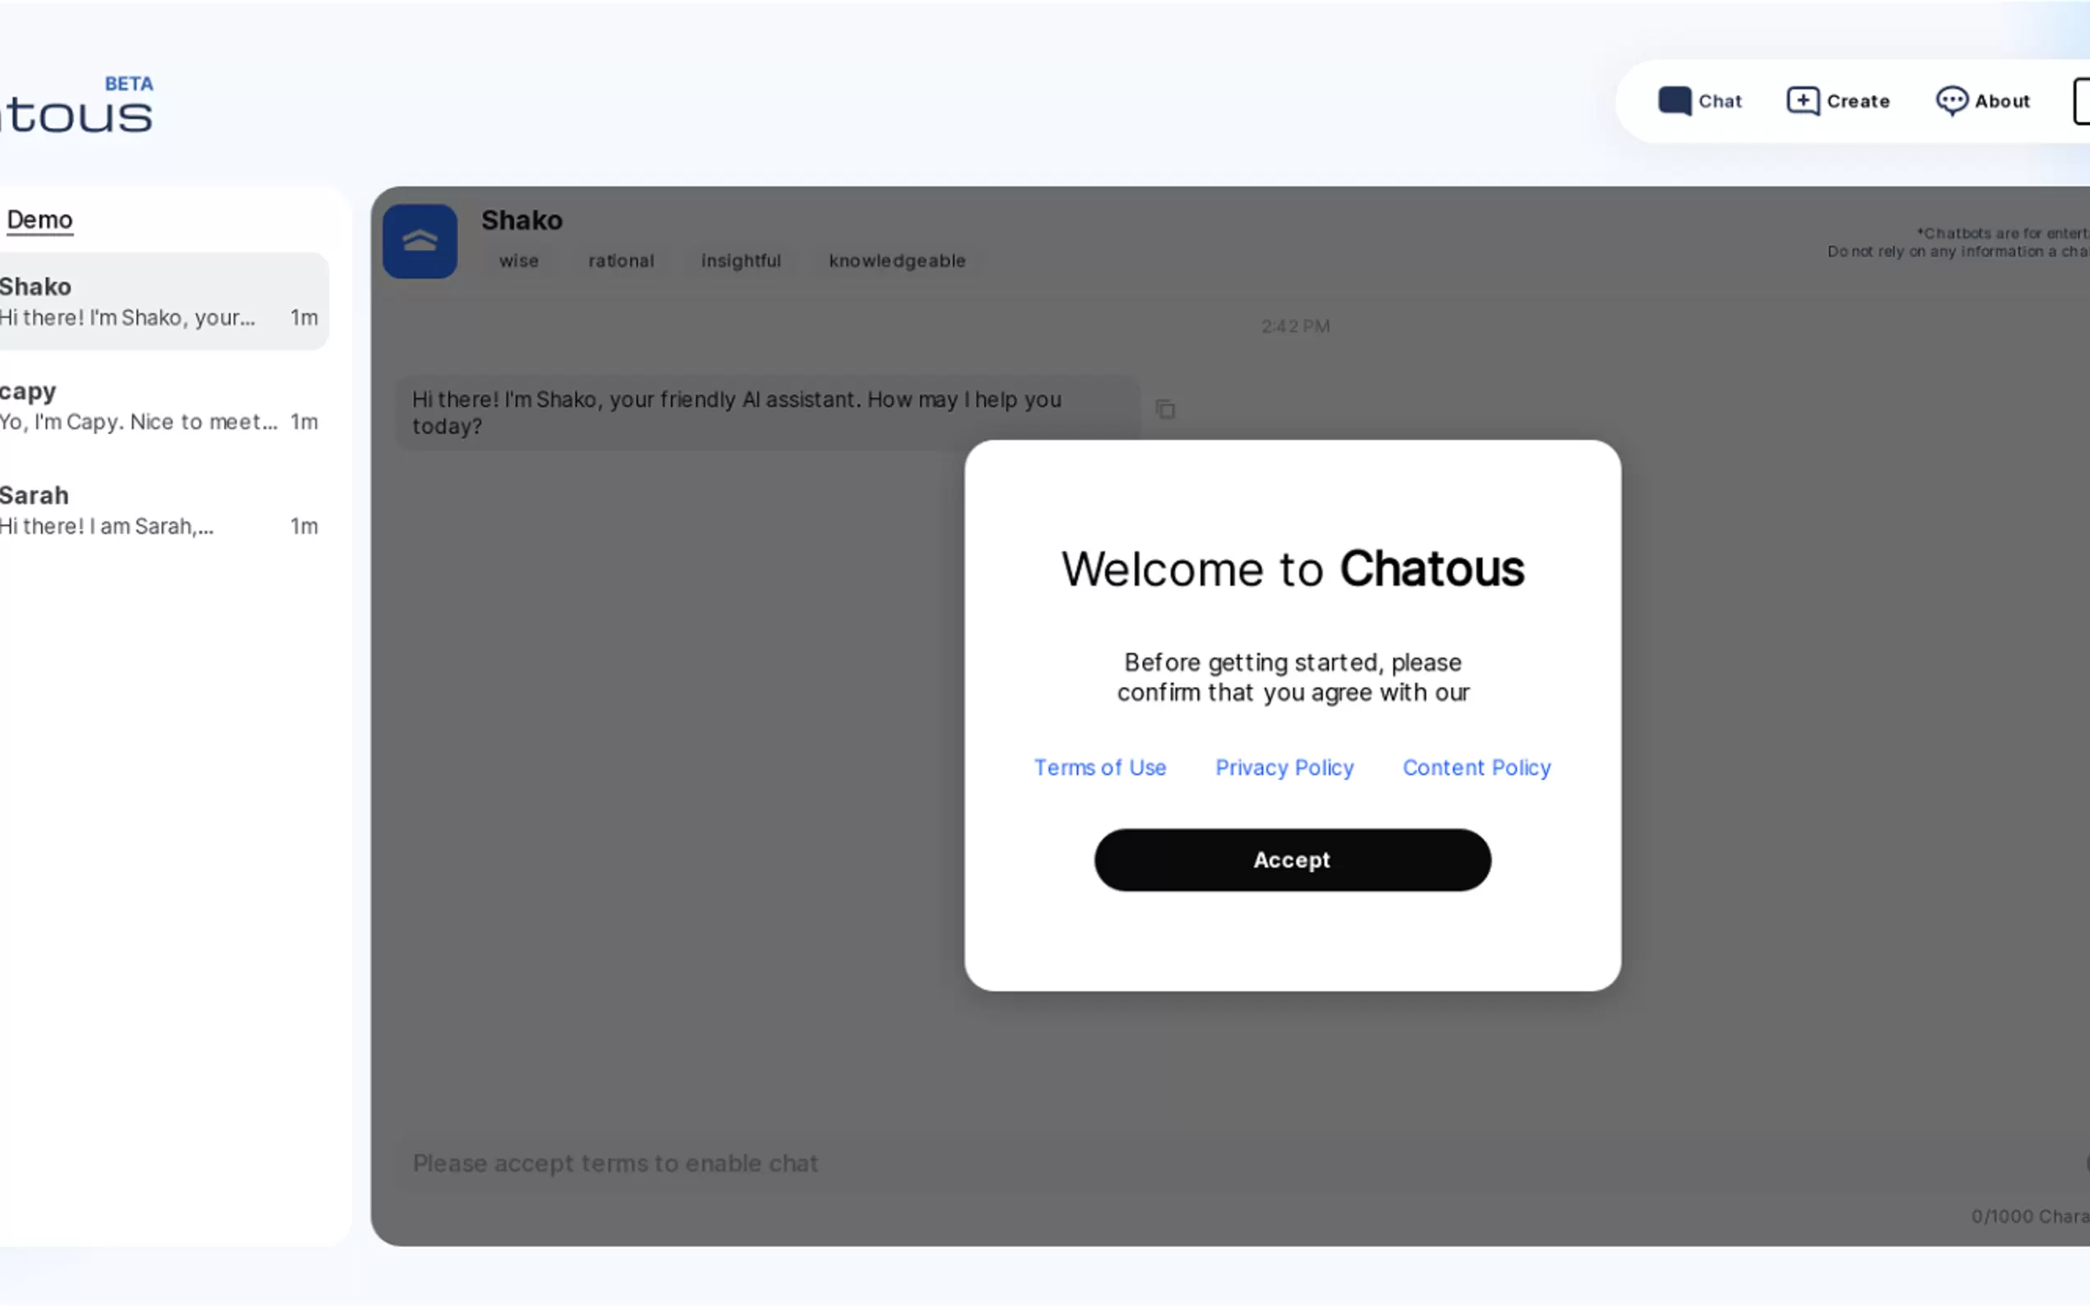Click the Chatous BETA logo
The height and width of the screenshot is (1306, 2090).
78,109
